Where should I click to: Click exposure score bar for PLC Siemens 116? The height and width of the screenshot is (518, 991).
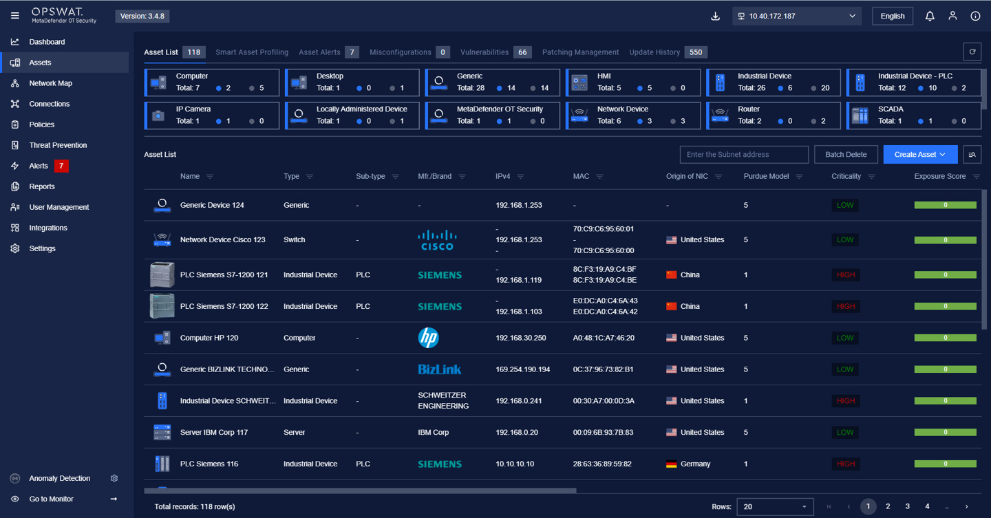point(945,464)
